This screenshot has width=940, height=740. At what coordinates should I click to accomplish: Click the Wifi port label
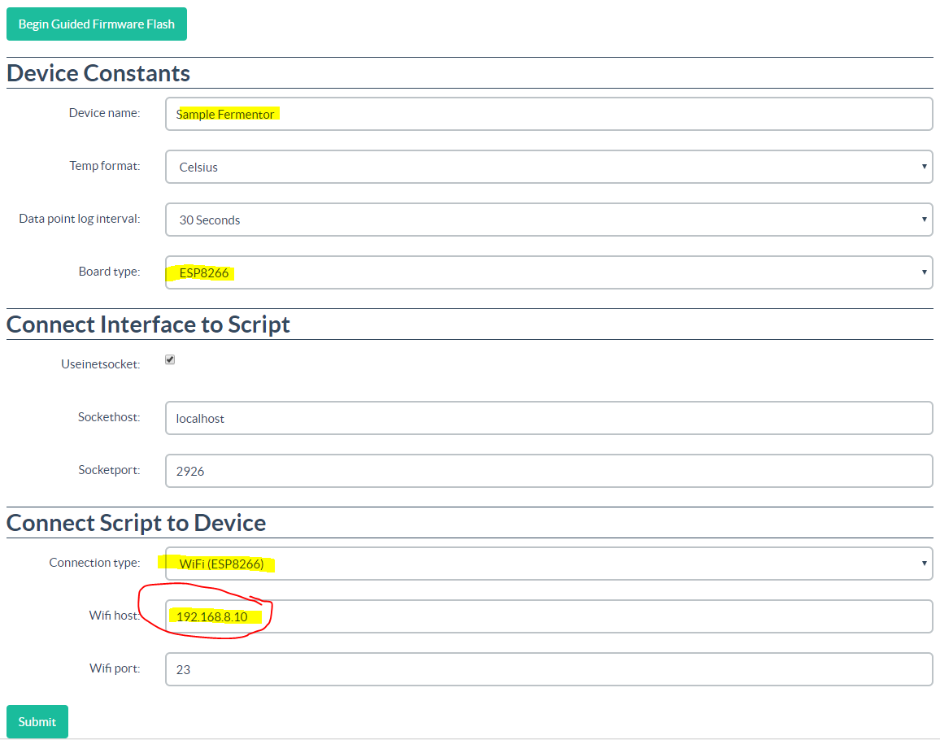[x=115, y=668]
